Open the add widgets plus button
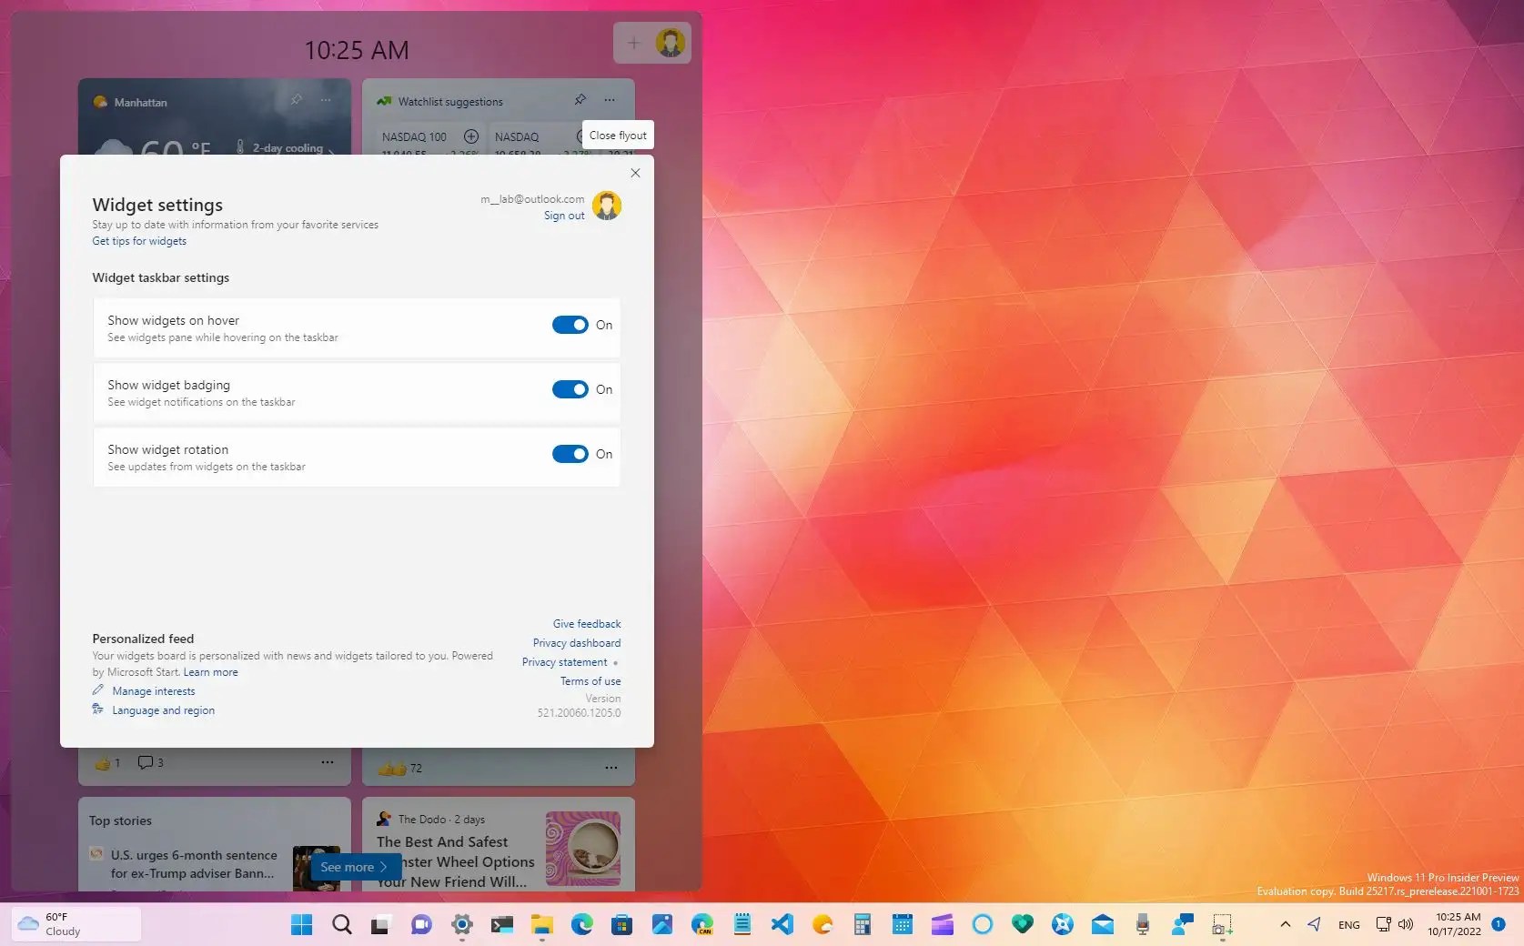Viewport: 1524px width, 946px height. click(x=634, y=42)
